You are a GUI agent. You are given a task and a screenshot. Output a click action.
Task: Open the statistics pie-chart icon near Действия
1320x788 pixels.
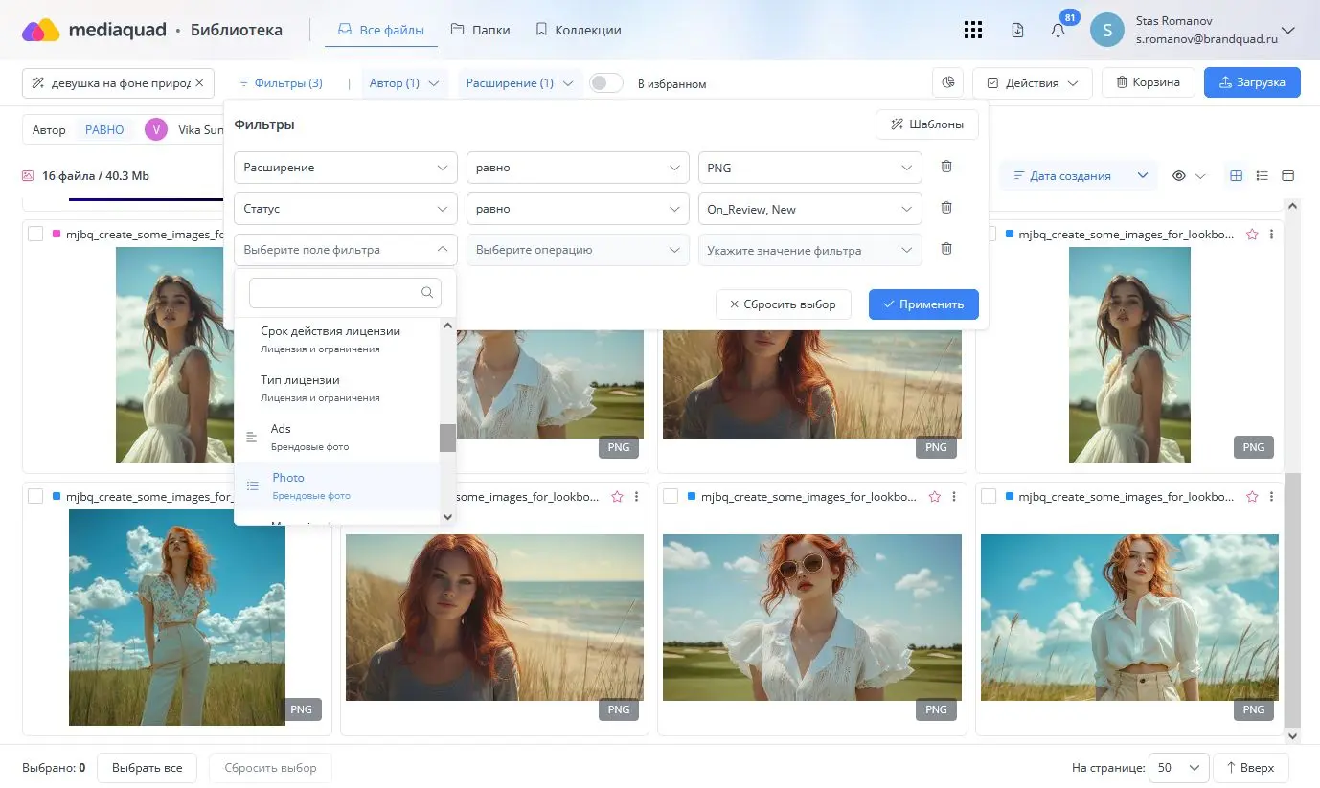click(947, 82)
